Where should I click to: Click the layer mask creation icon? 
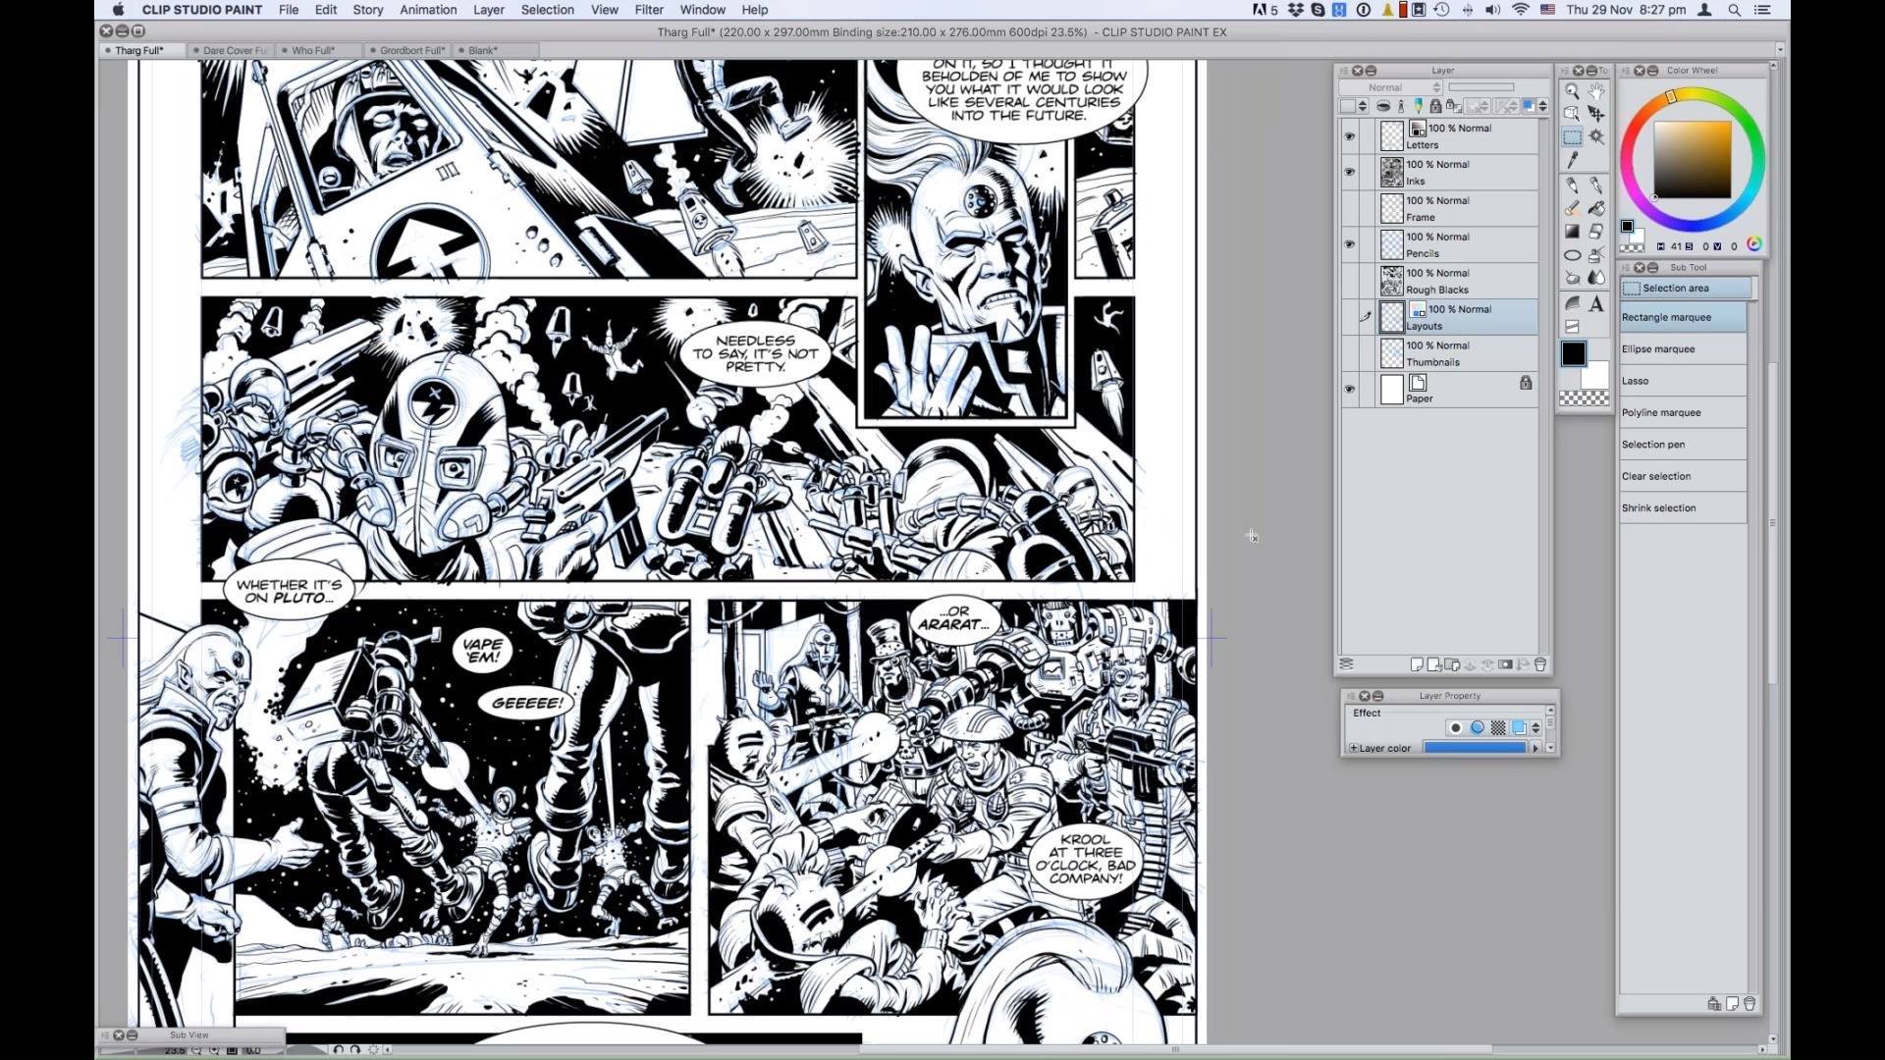(x=1505, y=664)
